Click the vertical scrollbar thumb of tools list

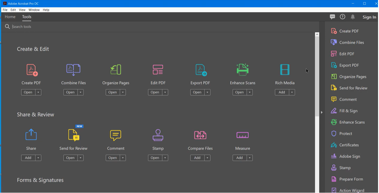[317, 77]
